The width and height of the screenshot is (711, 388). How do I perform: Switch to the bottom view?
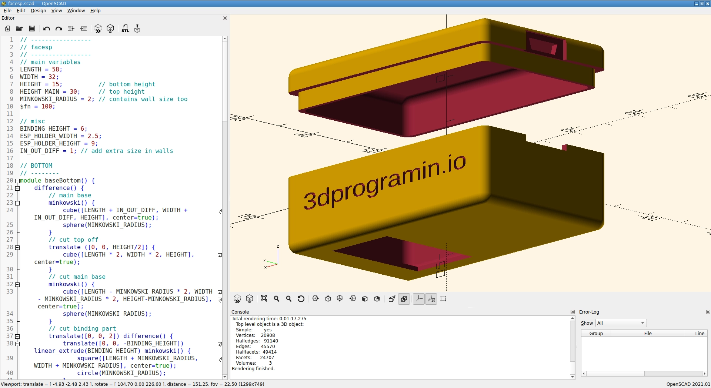point(340,299)
